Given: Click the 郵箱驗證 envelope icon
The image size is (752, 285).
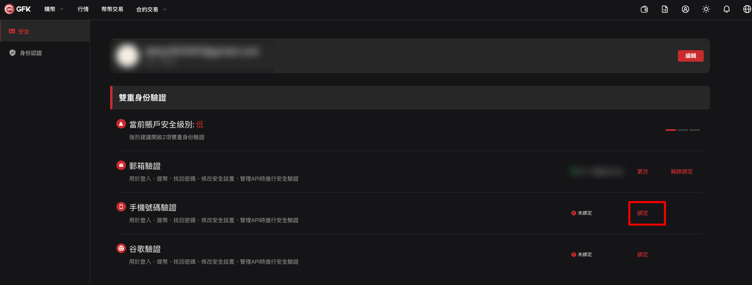Looking at the screenshot, I should pyautogui.click(x=121, y=165).
